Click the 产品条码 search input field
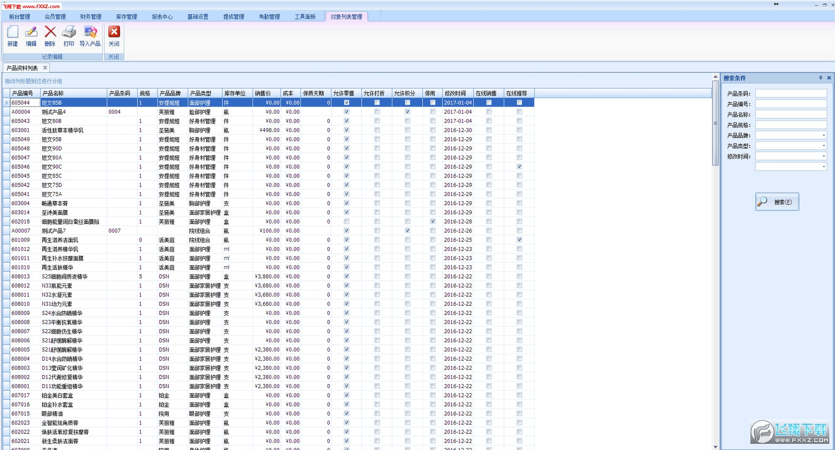The height and width of the screenshot is (450, 835). pyautogui.click(x=791, y=94)
